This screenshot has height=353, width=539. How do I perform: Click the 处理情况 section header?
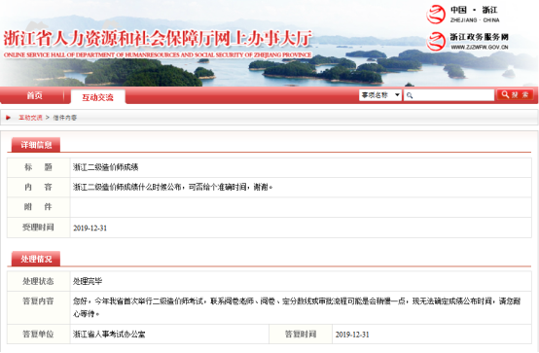click(36, 259)
